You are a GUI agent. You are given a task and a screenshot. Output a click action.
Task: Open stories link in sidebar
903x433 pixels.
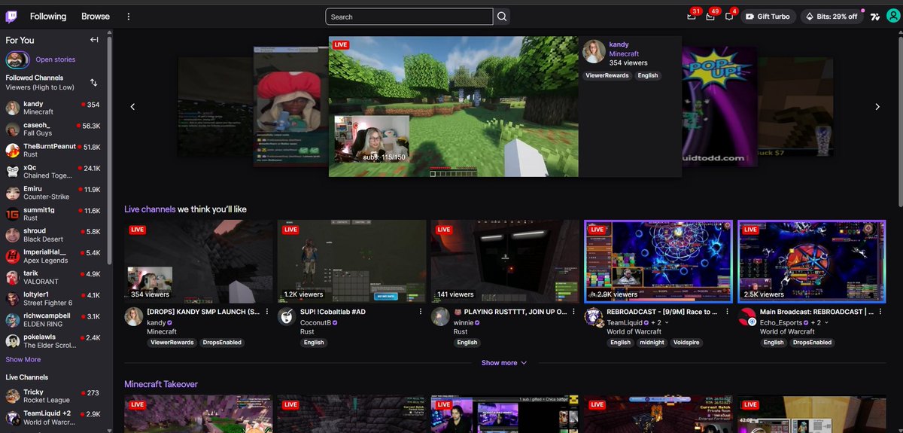point(56,59)
